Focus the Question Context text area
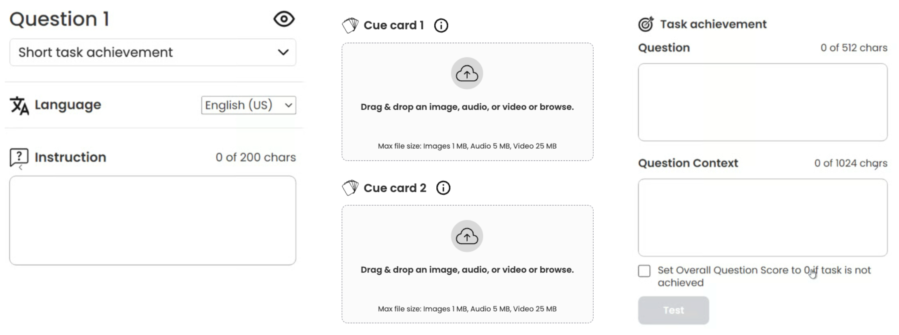Image resolution: width=899 pixels, height=335 pixels. (762, 217)
